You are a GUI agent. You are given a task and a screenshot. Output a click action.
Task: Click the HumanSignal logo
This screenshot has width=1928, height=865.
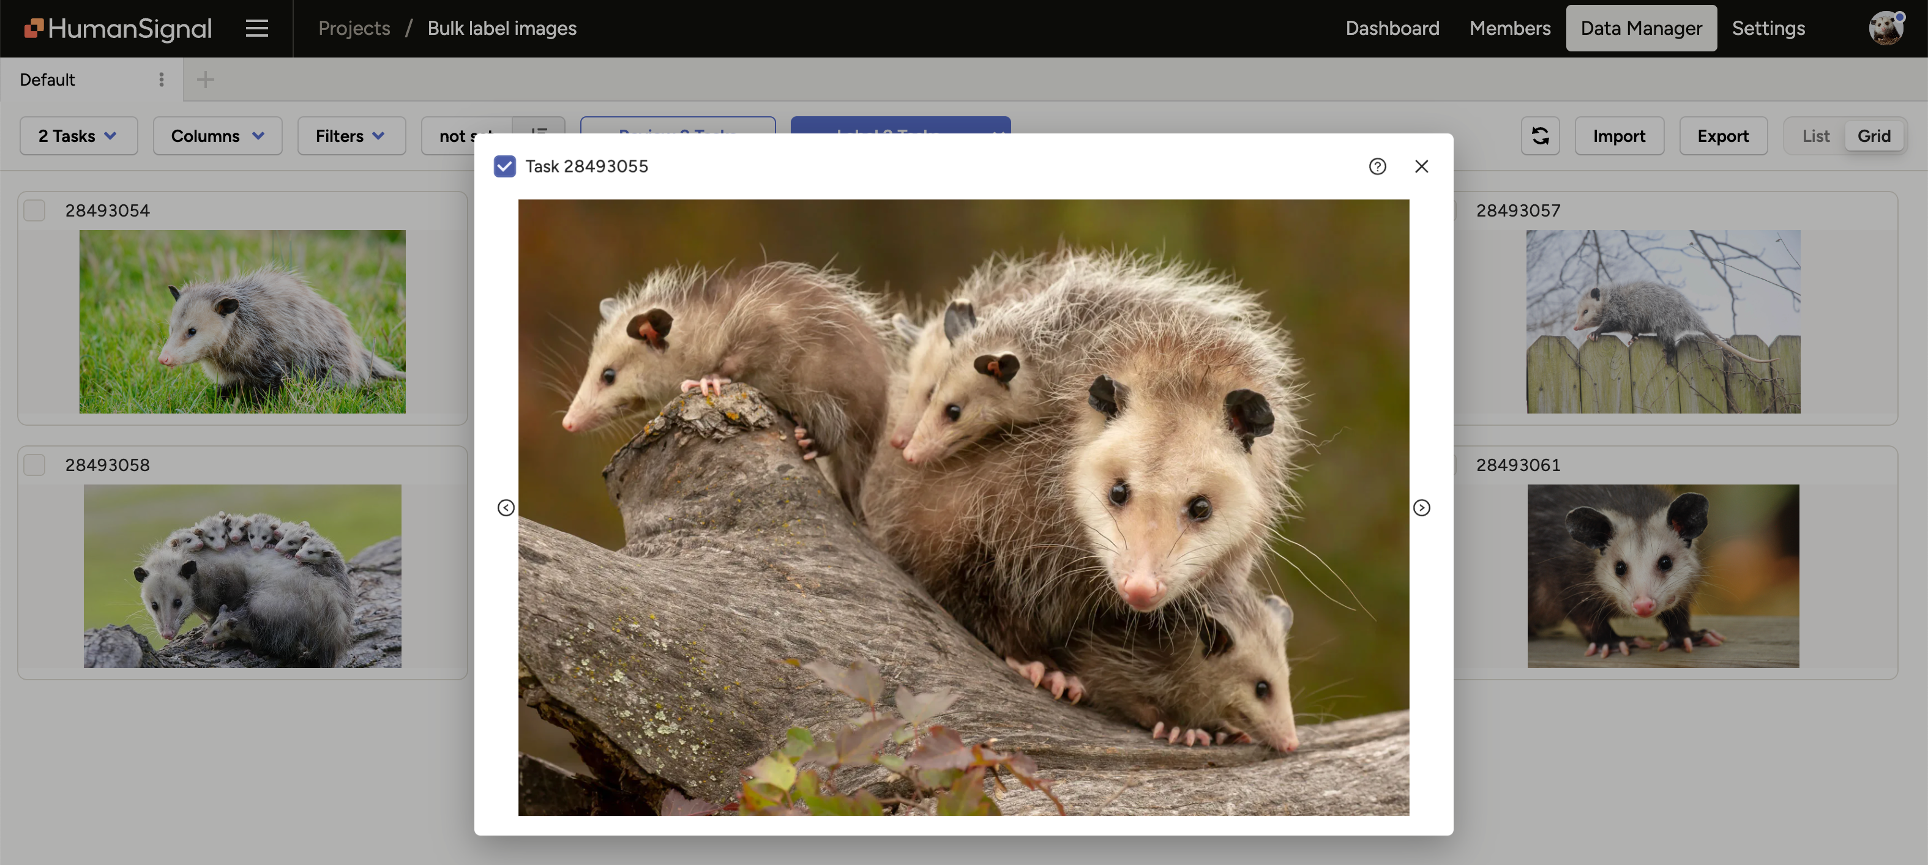pyautogui.click(x=116, y=28)
